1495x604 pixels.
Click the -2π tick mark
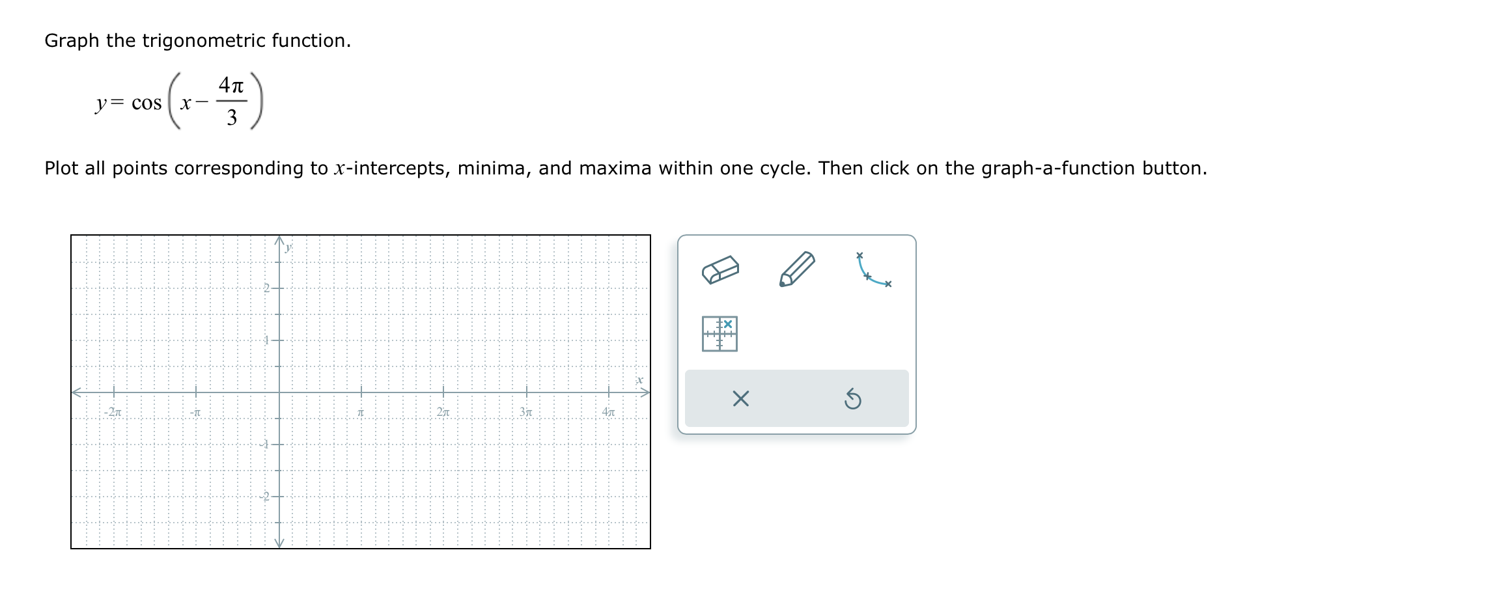(113, 394)
